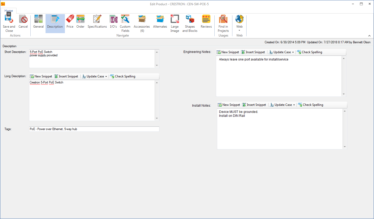Check Spelling in Long Description
The width and height of the screenshot is (374, 219).
122,76
